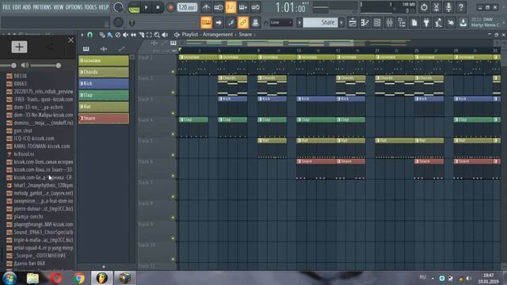Viewport: 507px width, 285px height.
Task: Open the plugin picker plug icon
Action: (426, 22)
